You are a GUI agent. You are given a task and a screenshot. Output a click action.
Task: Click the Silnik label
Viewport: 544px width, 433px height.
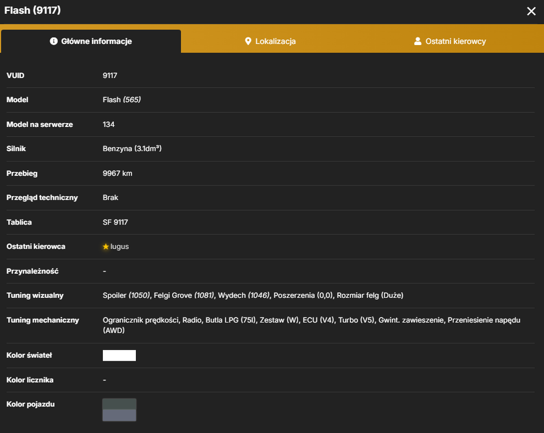pos(16,148)
